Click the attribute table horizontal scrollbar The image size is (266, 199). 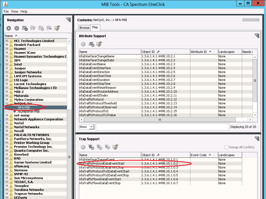click(160, 120)
